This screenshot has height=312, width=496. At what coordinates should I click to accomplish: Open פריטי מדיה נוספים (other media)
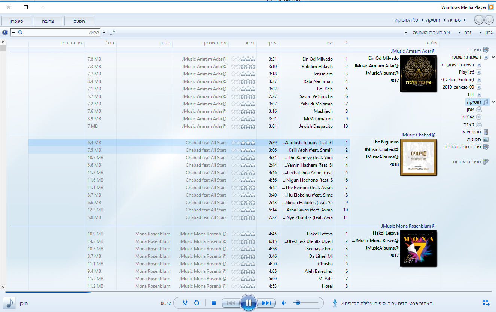click(x=467, y=147)
